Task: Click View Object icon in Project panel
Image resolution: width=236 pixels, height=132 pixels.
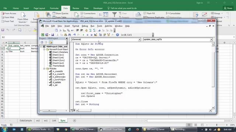Action: [46, 43]
